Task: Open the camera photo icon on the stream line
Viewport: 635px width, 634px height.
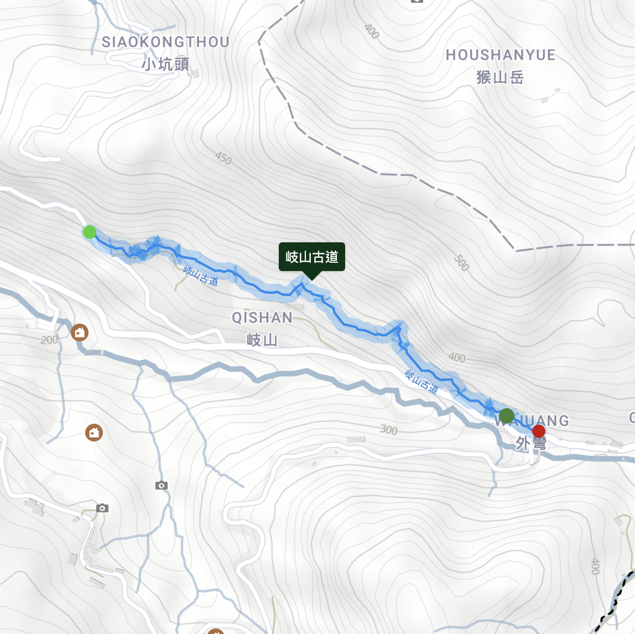Action: click(x=162, y=485)
